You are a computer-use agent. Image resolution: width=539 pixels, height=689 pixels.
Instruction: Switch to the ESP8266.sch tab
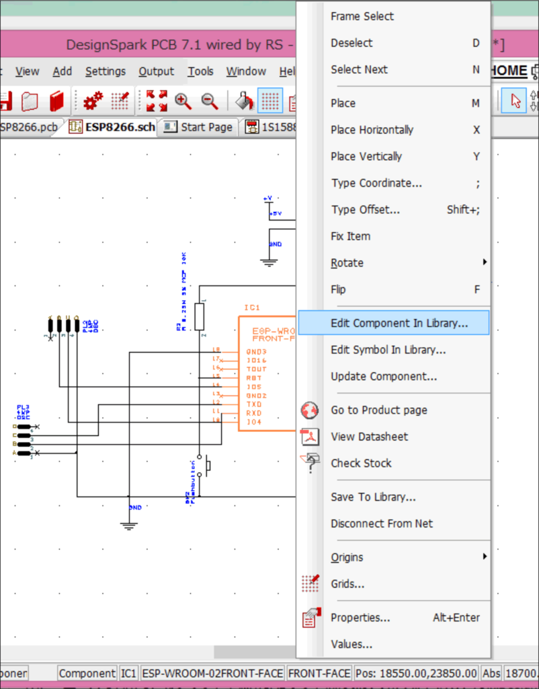(x=112, y=127)
